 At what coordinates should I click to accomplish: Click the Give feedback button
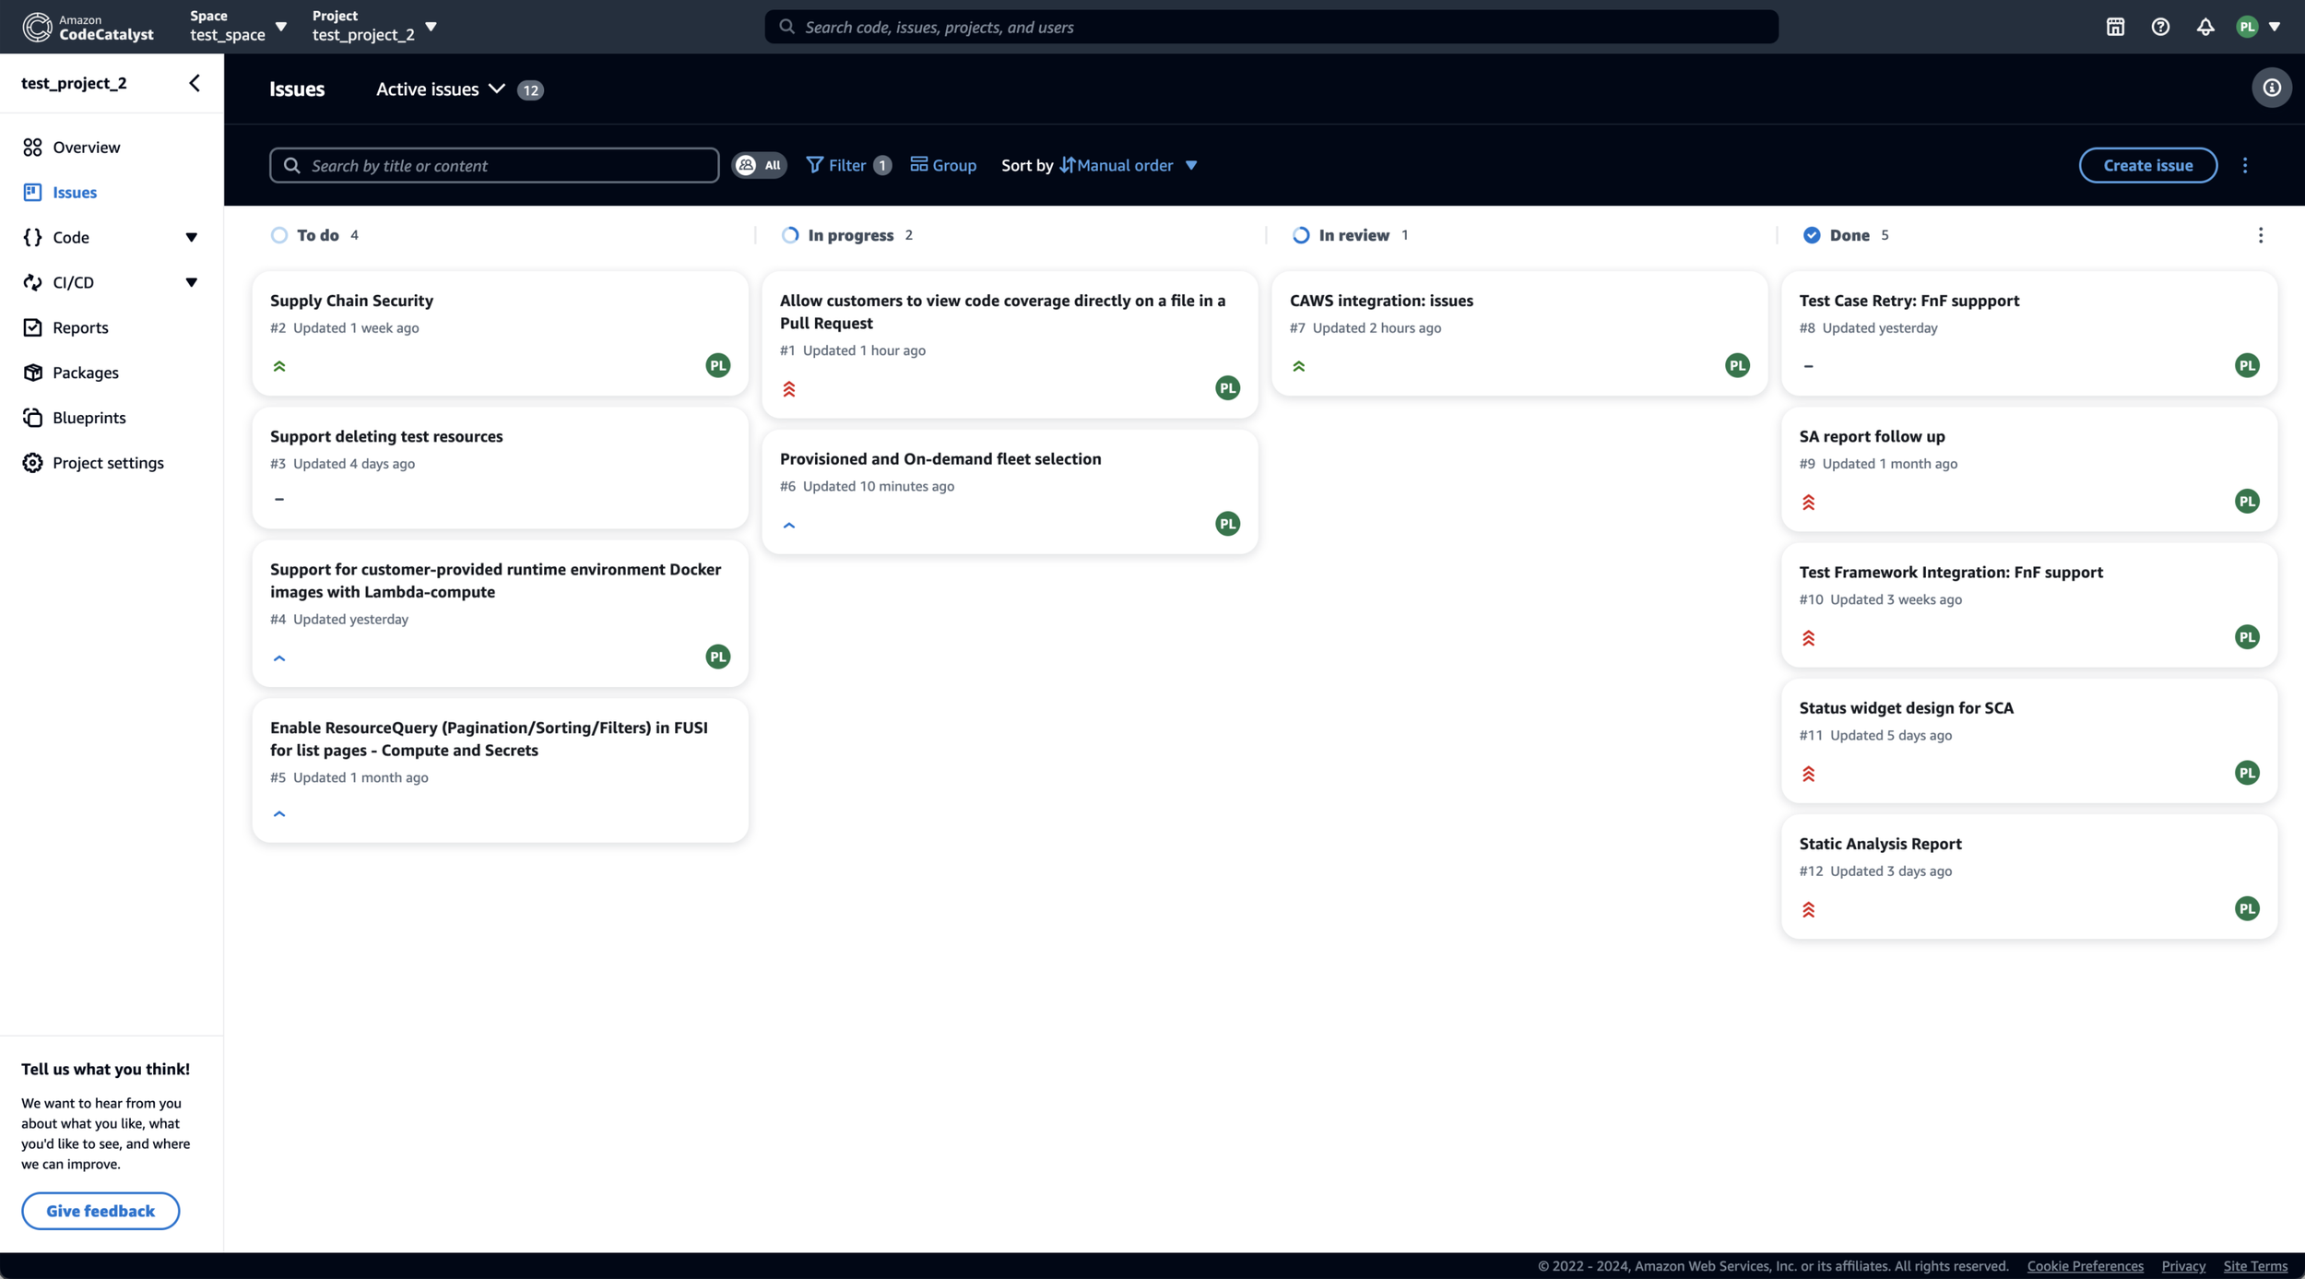pyautogui.click(x=100, y=1211)
